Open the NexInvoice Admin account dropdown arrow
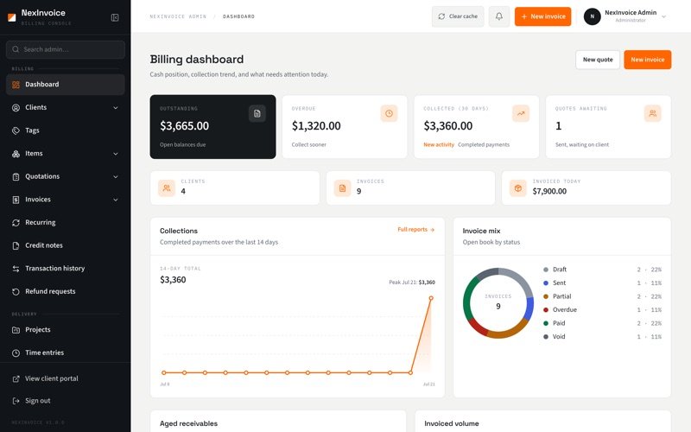 click(663, 16)
